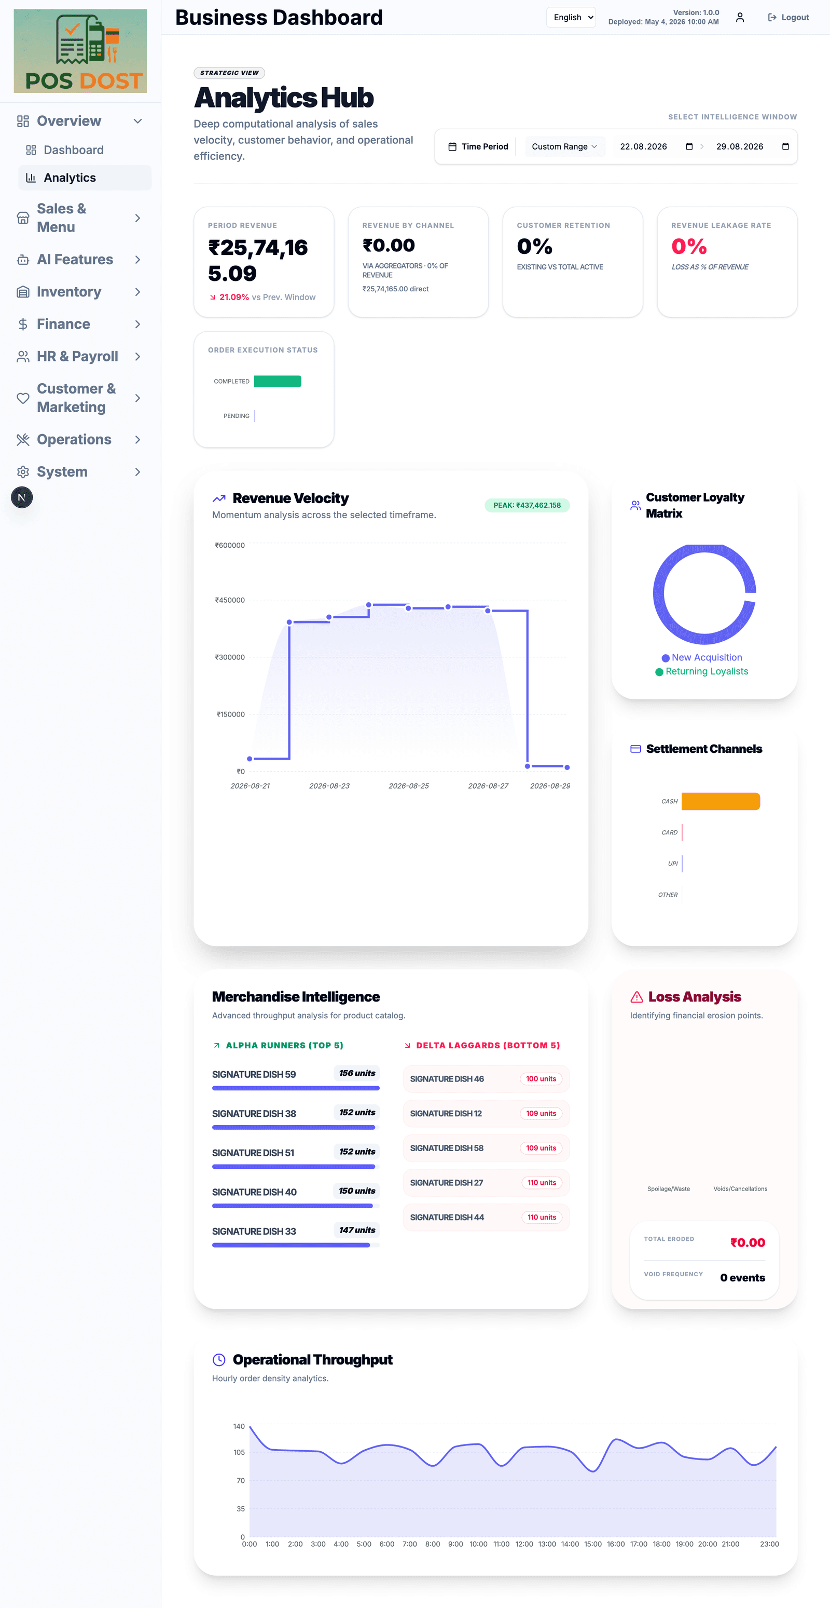Image resolution: width=830 pixels, height=1608 pixels.
Task: Click the Operations utensils icon
Action: [x=23, y=439]
